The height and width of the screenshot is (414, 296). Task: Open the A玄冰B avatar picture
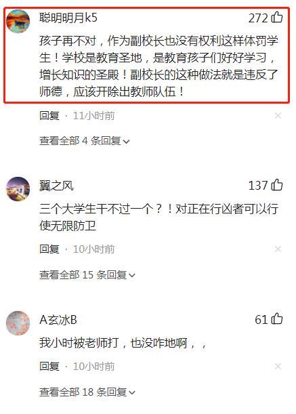[x=18, y=323]
